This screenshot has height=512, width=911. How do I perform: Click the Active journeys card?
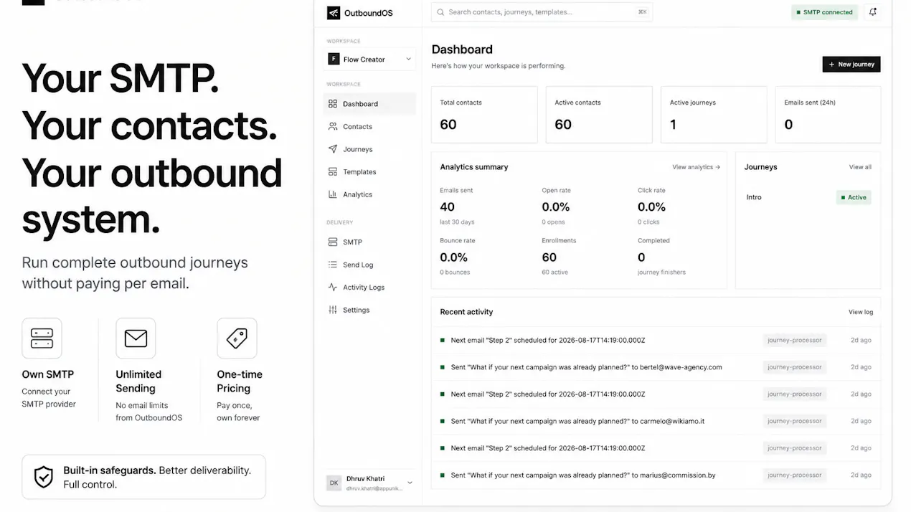(x=714, y=115)
